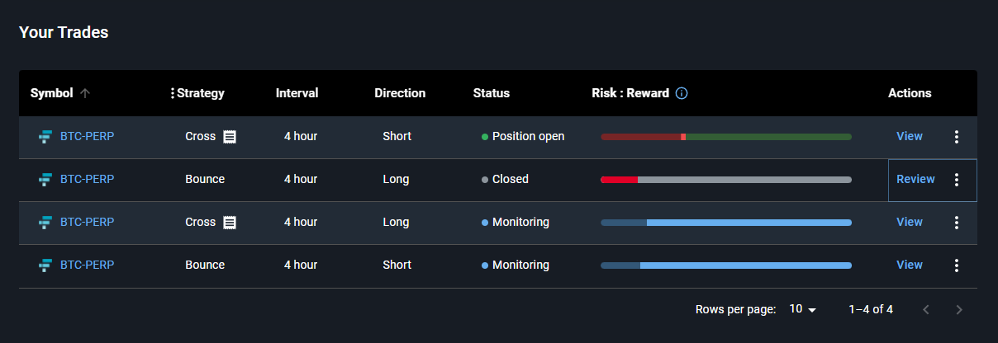Click the notes icon beside Cross Long strategy
This screenshot has height=343, width=998.
coord(230,223)
